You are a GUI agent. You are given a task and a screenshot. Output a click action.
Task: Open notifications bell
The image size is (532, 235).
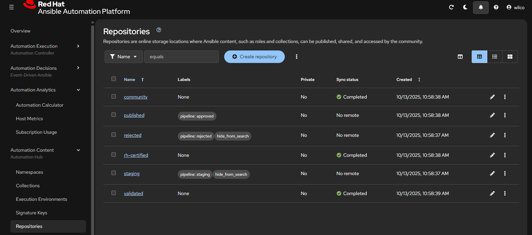pyautogui.click(x=481, y=7)
